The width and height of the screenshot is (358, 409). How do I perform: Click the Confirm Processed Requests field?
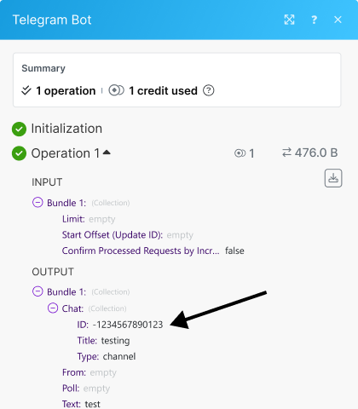[153, 251]
